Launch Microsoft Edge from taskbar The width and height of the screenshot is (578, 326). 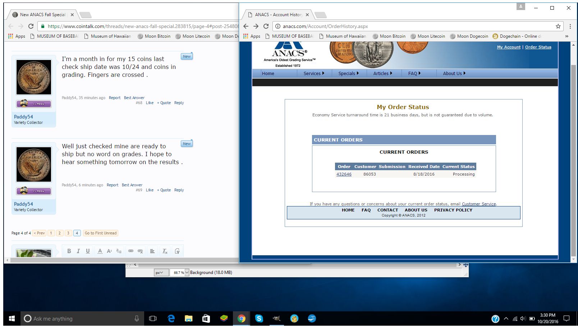171,318
